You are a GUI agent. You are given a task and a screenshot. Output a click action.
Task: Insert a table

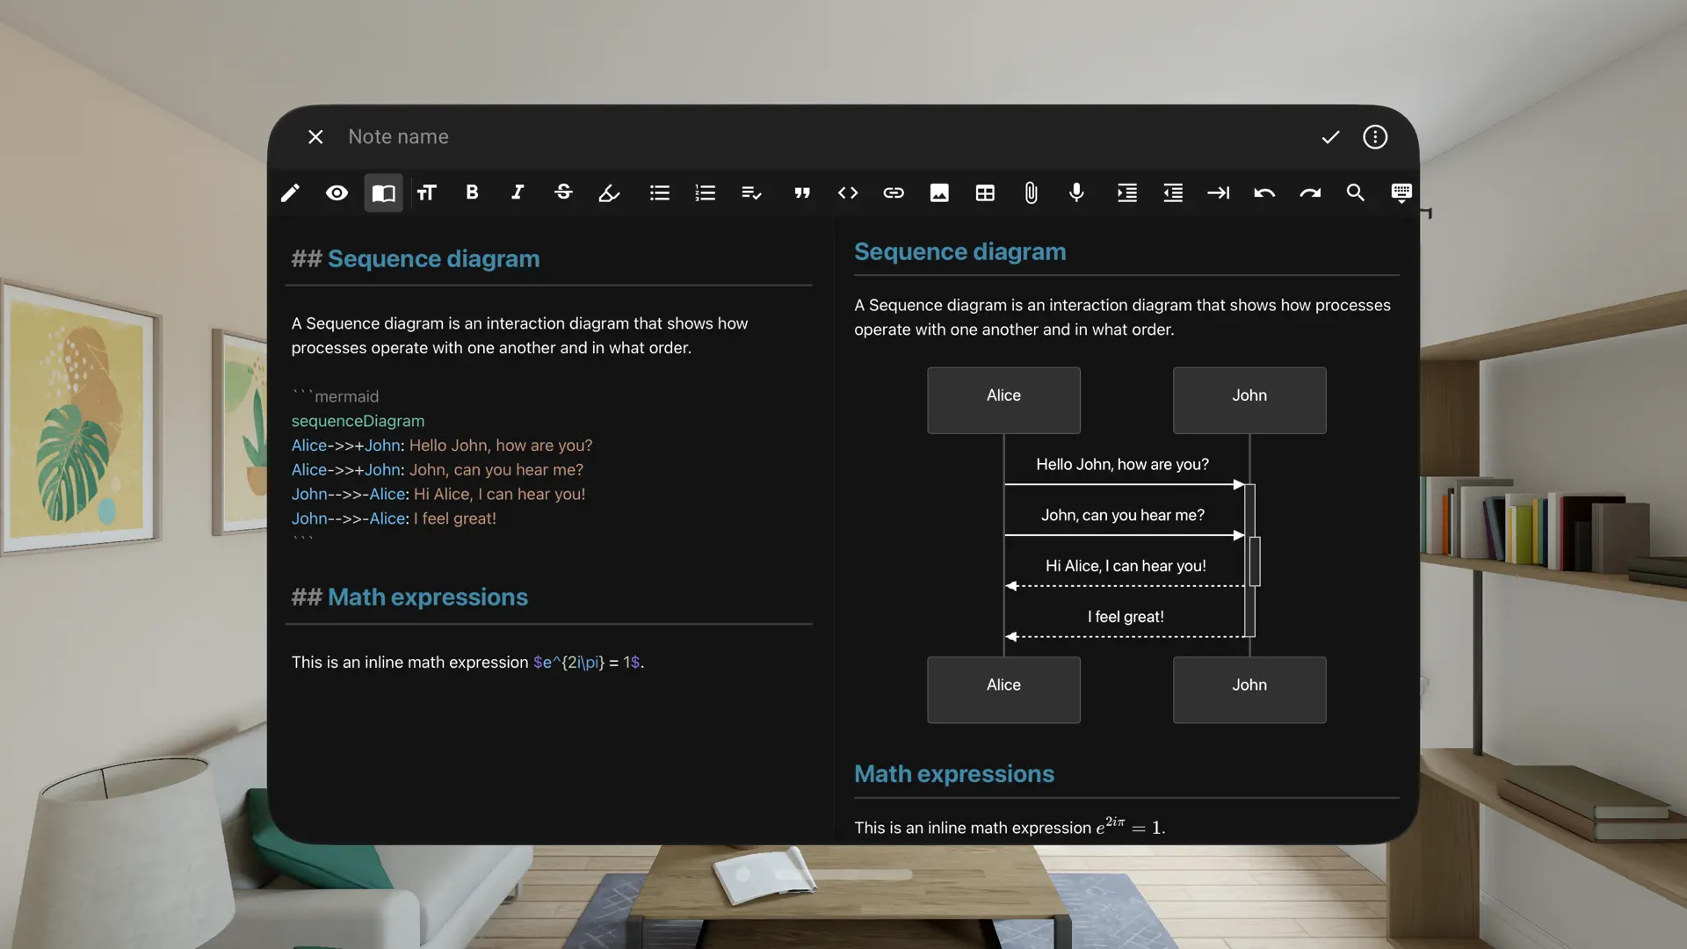point(985,192)
